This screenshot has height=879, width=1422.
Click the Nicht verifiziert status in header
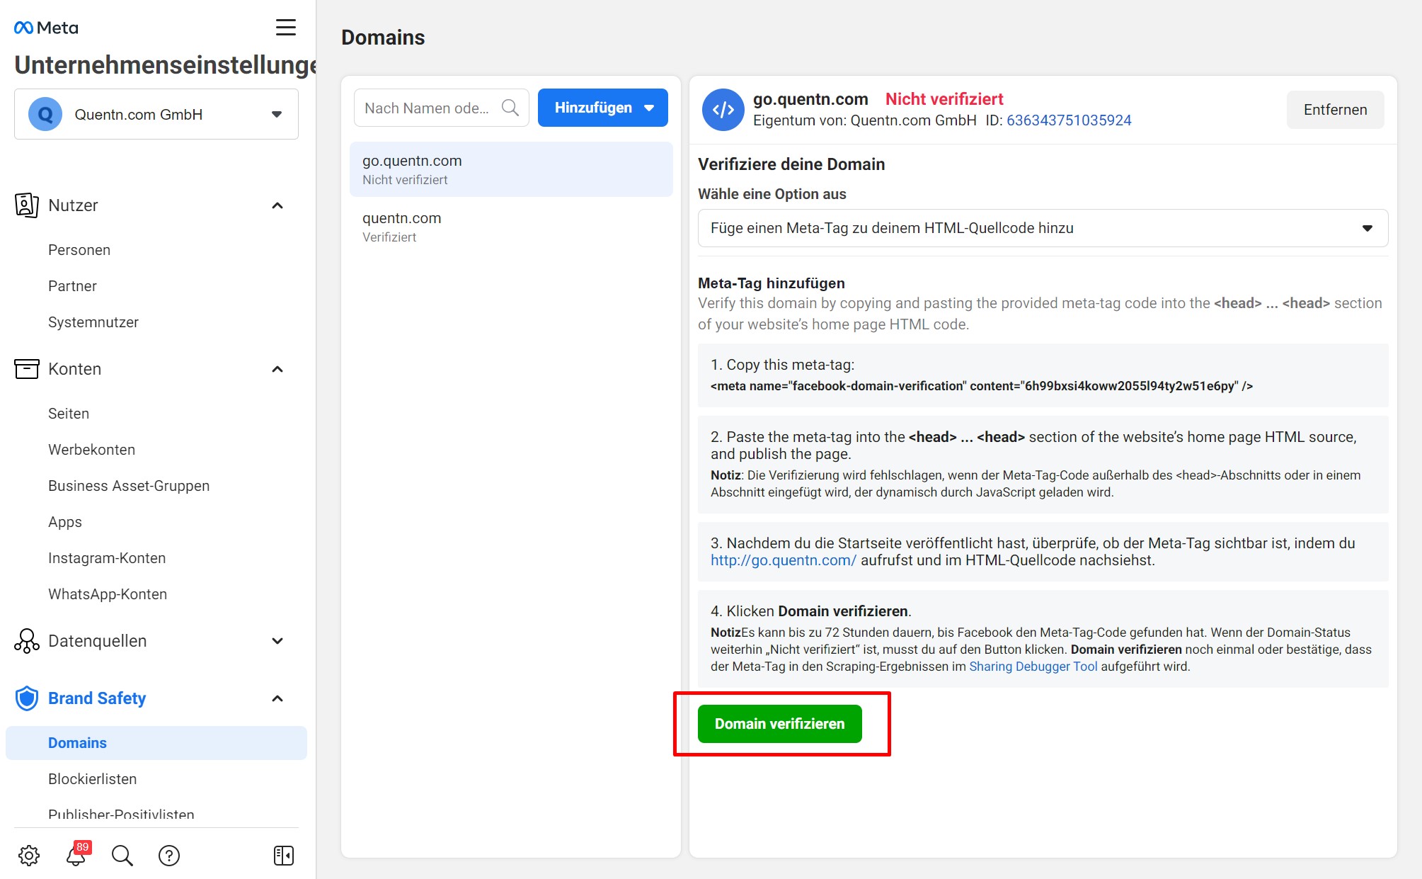pos(944,99)
